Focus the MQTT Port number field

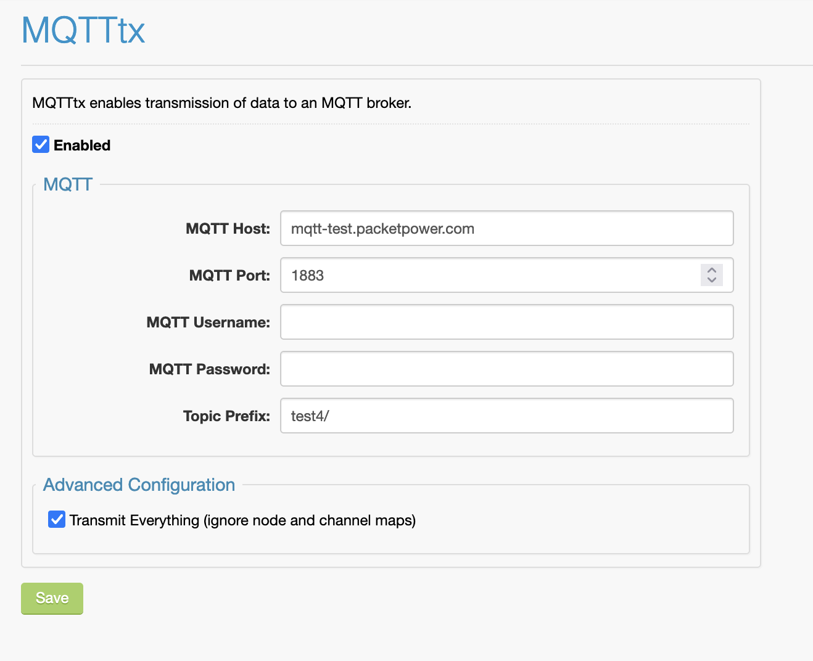487,276
